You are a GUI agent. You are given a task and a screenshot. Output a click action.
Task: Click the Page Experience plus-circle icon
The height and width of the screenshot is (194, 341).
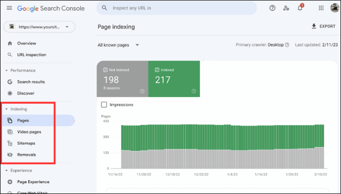10,182
